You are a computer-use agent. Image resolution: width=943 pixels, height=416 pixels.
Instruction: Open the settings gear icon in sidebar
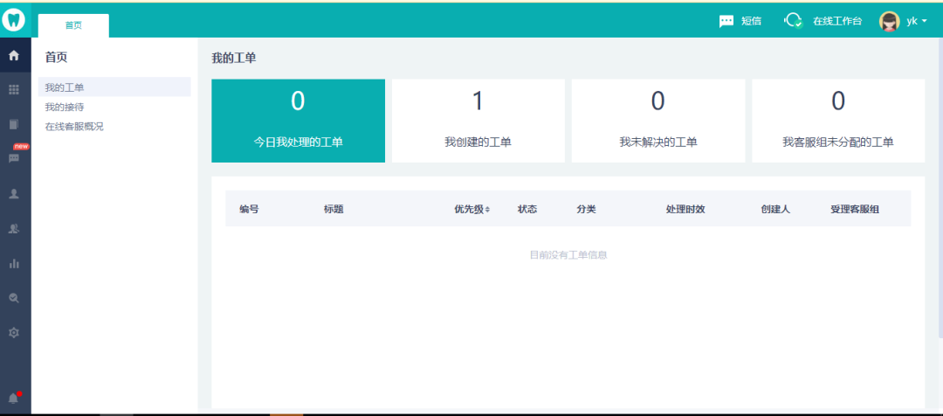pyautogui.click(x=14, y=333)
